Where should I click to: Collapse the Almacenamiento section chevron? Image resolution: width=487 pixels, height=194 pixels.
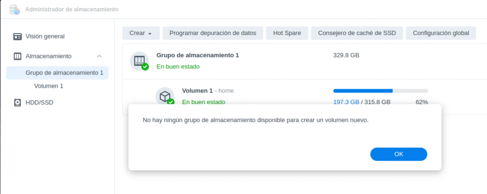pyautogui.click(x=99, y=56)
